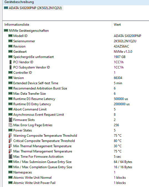Click the version value 66304
This screenshot has width=149, height=187.
(x=118, y=78)
